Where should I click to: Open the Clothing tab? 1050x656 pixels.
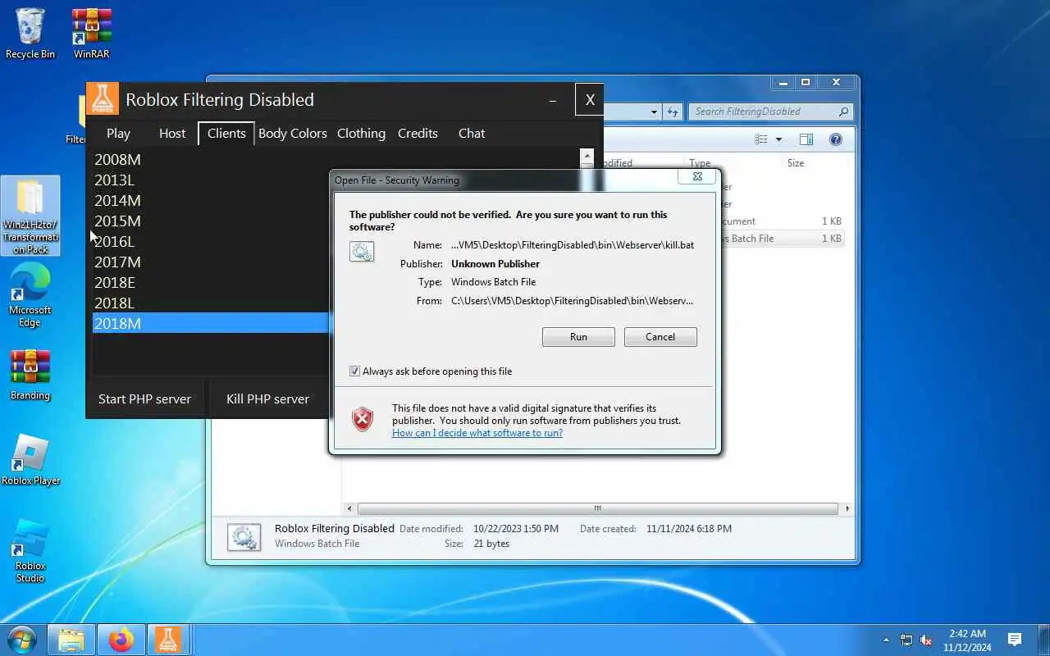[x=361, y=133]
